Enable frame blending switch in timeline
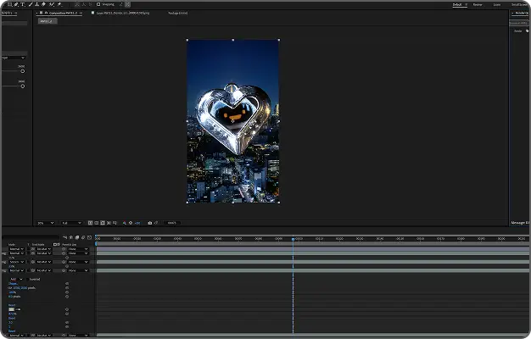The width and height of the screenshot is (531, 339). coord(77,237)
